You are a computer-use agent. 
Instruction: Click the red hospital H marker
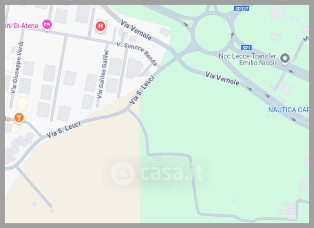(100, 26)
